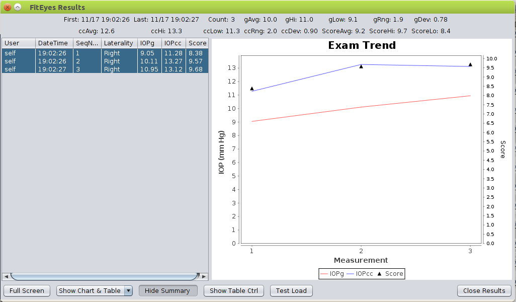This screenshot has height=302, width=516.
Task: Minimize the FitEyes Results window
Action: 18,7
